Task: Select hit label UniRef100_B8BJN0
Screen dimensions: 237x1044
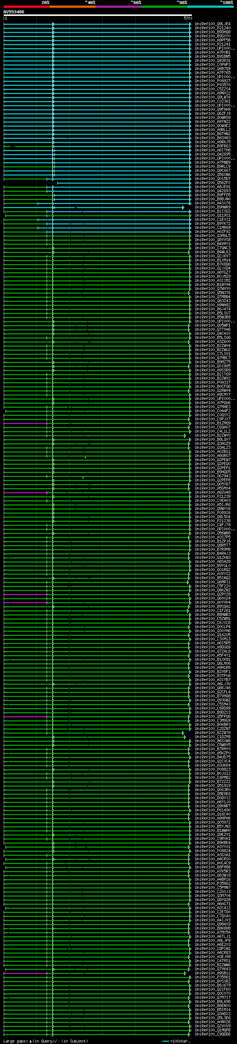Action: click(x=213, y=199)
